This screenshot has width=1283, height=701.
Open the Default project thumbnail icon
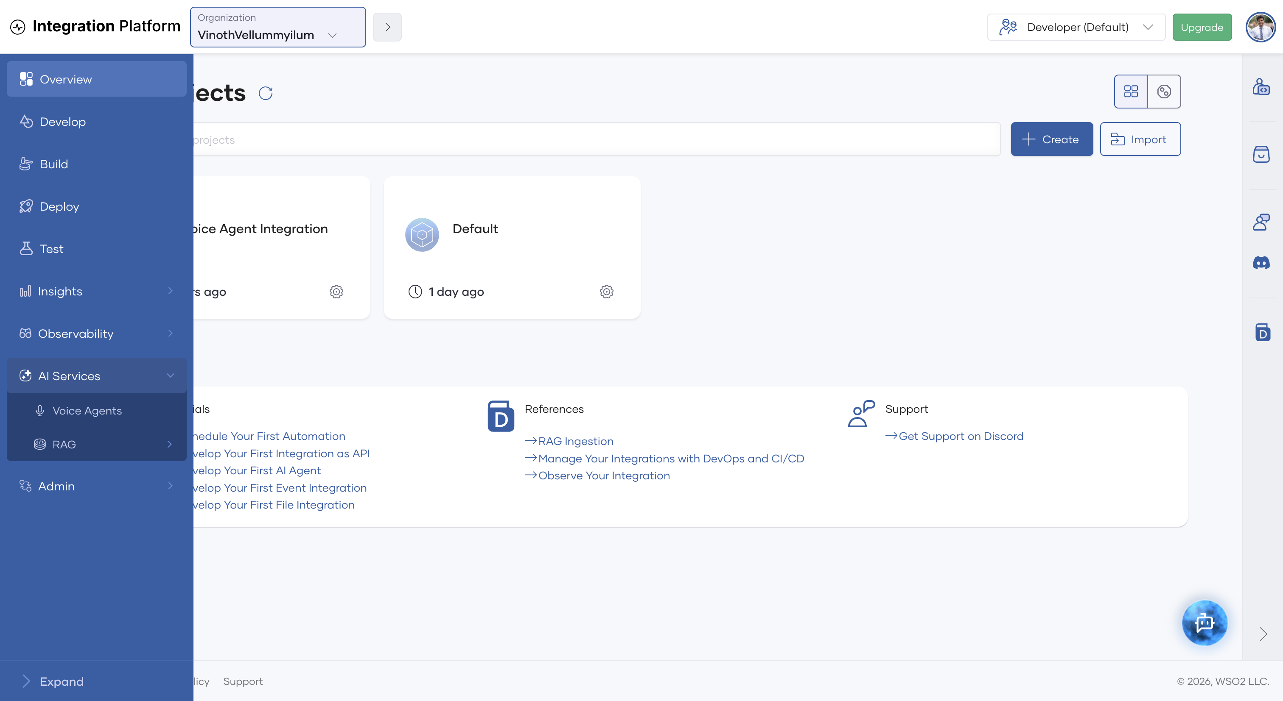[x=422, y=234]
